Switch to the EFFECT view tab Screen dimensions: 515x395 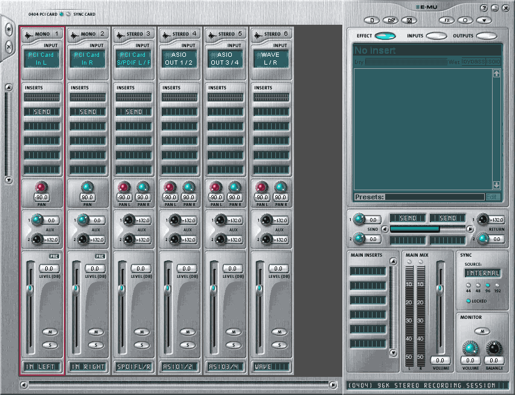pos(385,36)
